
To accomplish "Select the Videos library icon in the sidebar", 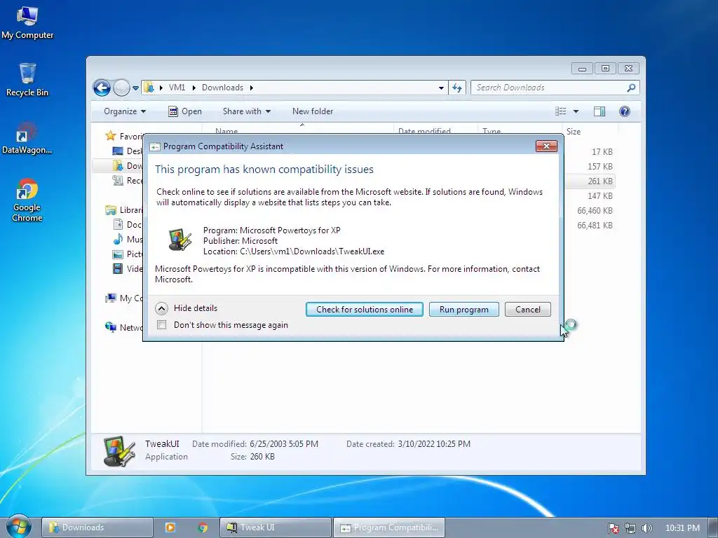I will pos(118,268).
